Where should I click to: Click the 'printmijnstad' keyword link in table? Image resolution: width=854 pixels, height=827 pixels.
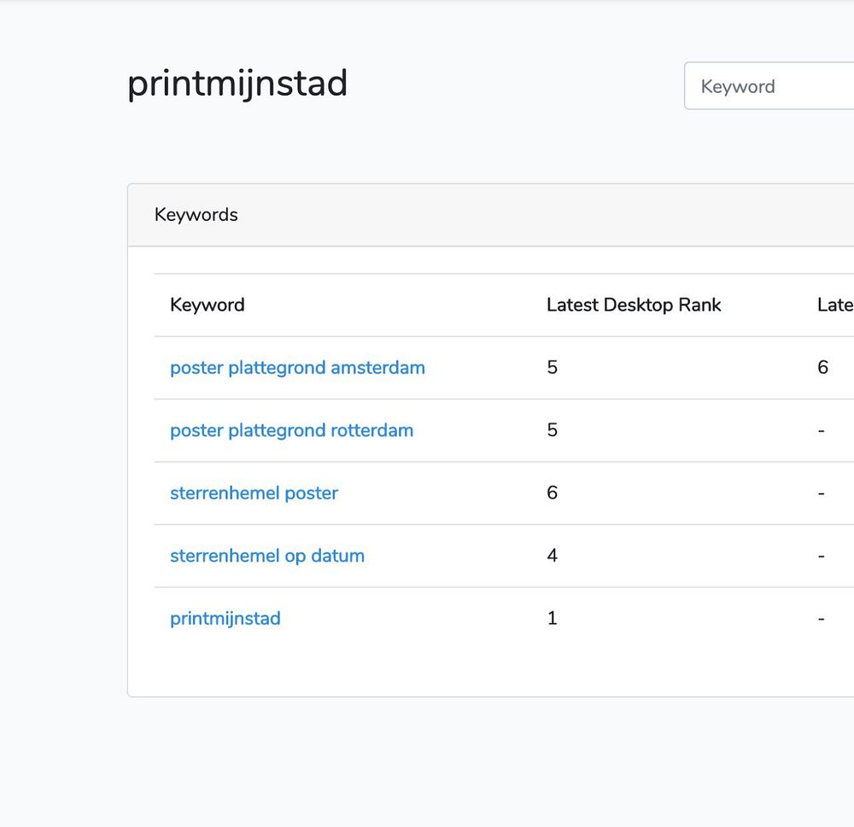(225, 619)
